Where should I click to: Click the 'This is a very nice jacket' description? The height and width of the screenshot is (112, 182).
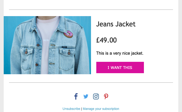pos(120,53)
